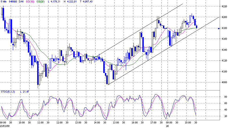228x128 pixels.
Task: Click the DAX symbol label
Action: [x=21, y=2]
